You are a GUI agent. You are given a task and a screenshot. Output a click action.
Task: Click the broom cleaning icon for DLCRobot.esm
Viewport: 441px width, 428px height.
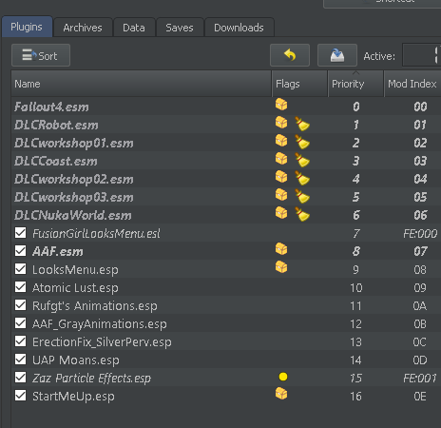point(302,124)
